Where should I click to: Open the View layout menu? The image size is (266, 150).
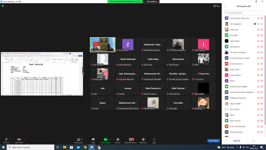click(x=217, y=6)
